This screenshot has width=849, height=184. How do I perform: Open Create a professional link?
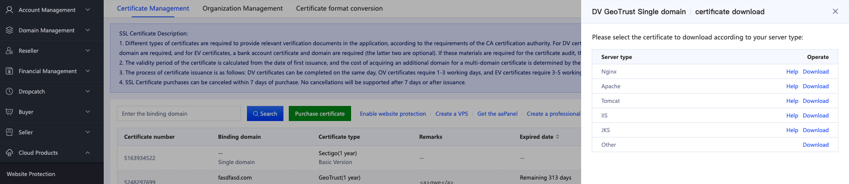click(554, 114)
